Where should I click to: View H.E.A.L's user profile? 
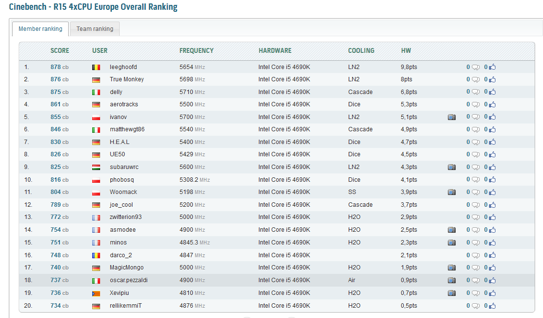[x=120, y=142]
